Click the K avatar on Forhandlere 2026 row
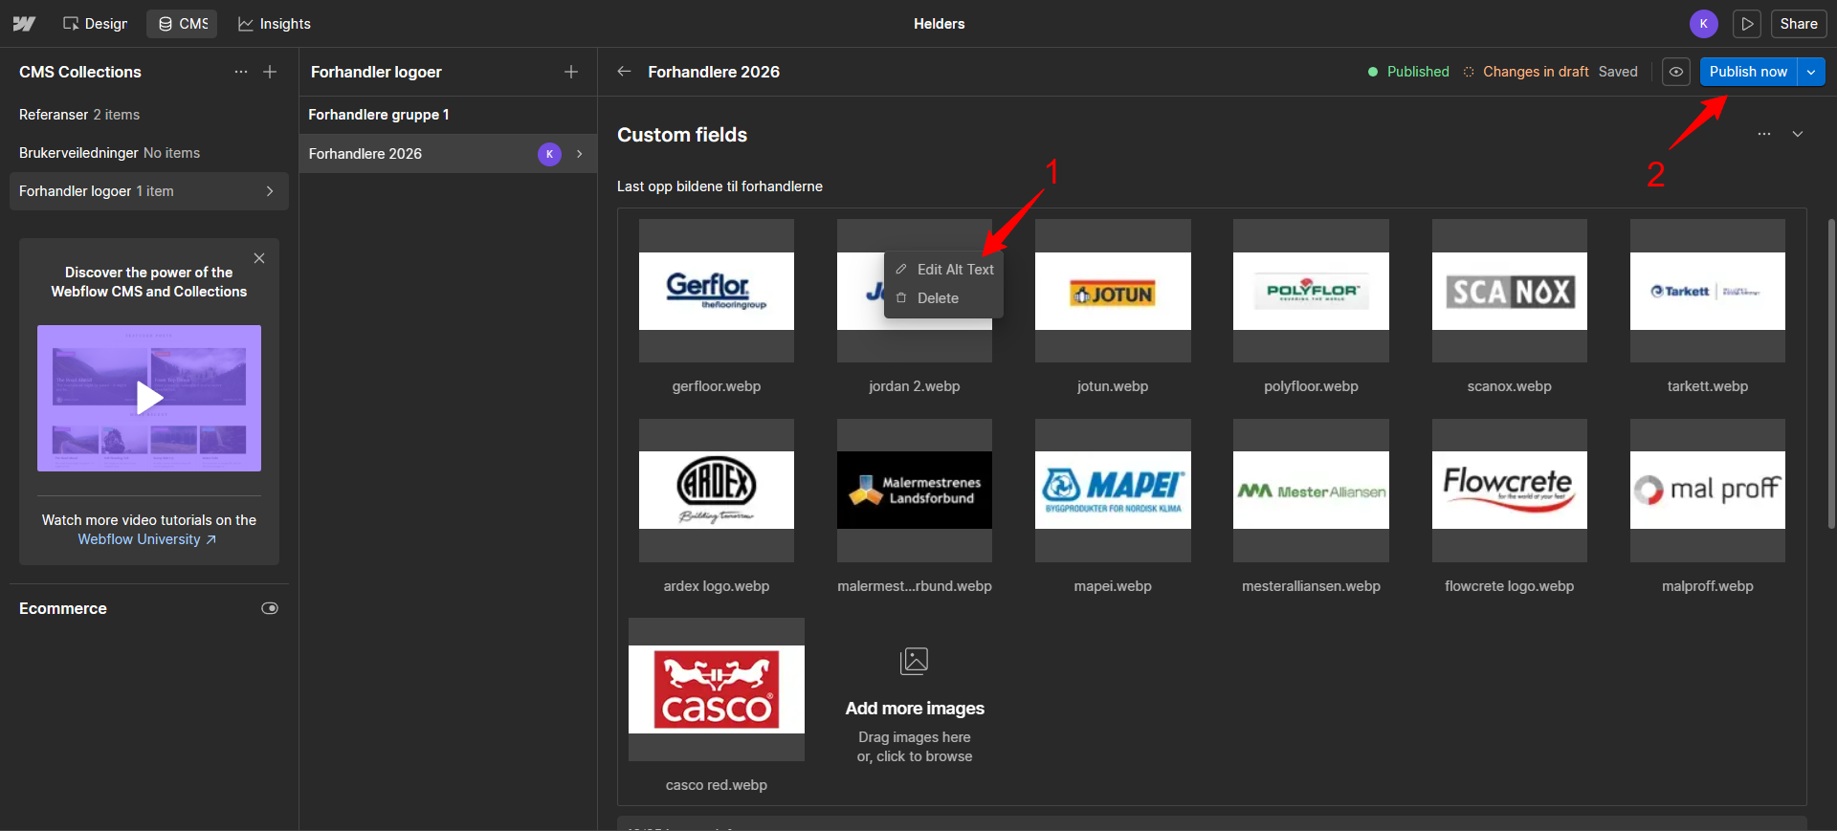Viewport: 1837px width, 831px height. tap(549, 154)
